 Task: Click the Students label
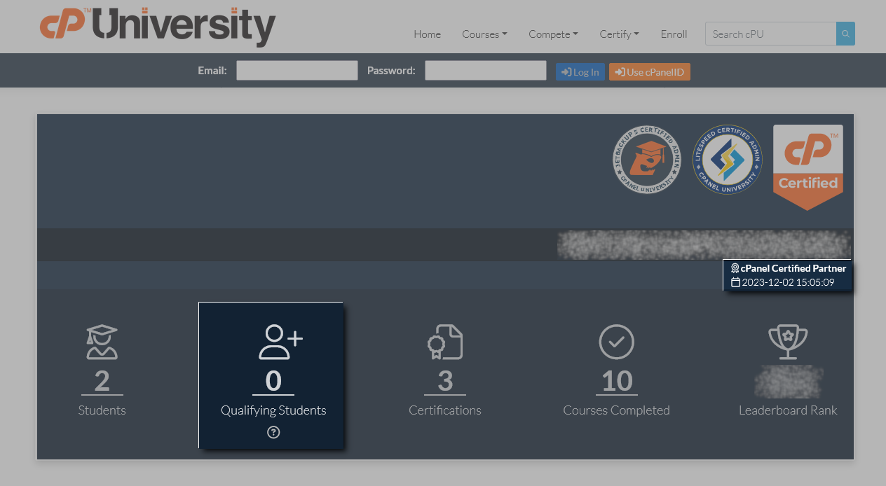tap(102, 410)
